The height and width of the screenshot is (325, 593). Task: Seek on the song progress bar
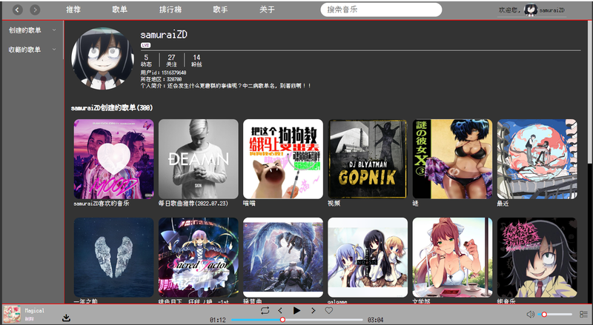297,320
